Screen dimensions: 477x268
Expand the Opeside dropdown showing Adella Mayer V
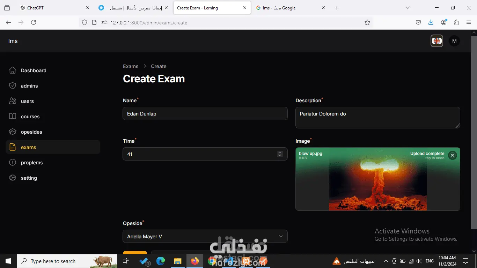[x=205, y=236]
